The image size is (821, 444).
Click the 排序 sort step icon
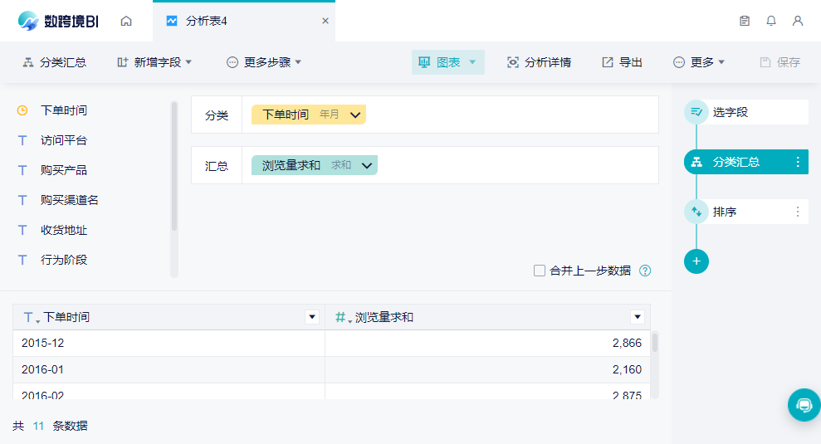(696, 212)
